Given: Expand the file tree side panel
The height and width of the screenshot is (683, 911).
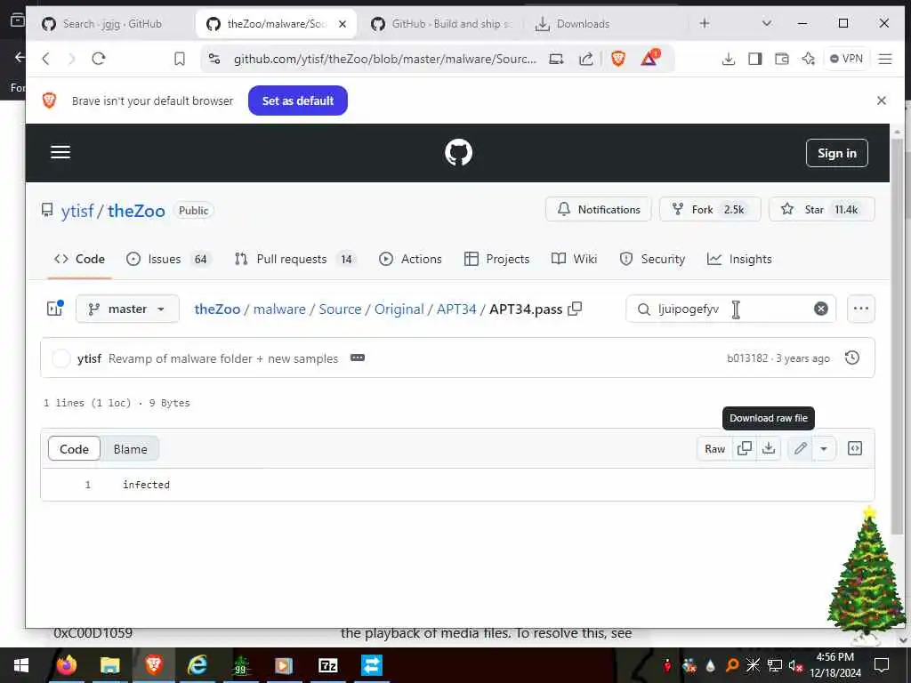Looking at the screenshot, I should 55,309.
